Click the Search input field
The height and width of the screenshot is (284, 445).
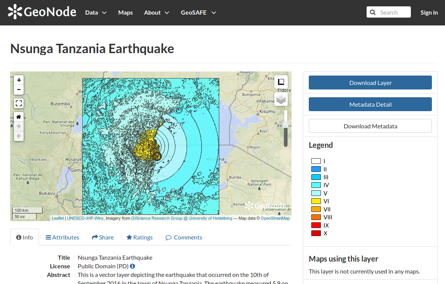pos(393,12)
